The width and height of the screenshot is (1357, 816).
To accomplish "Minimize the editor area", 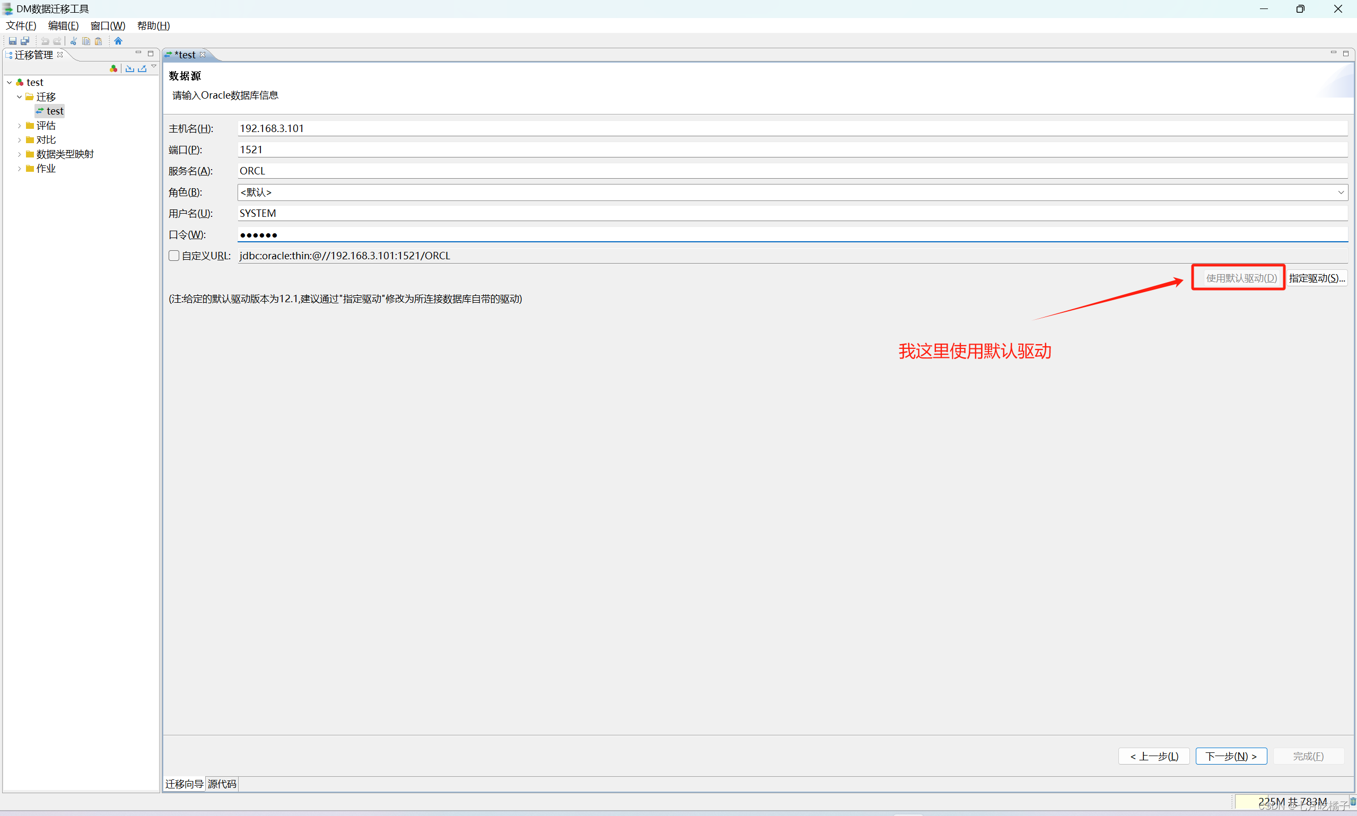I will point(1333,53).
